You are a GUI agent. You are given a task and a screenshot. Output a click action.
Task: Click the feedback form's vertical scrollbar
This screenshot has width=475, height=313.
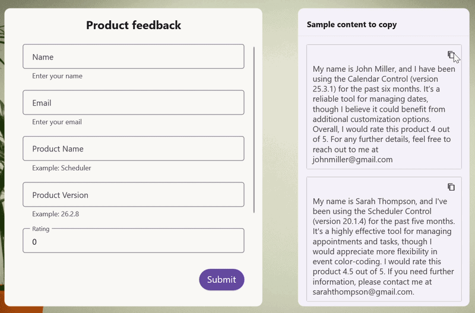point(254,129)
